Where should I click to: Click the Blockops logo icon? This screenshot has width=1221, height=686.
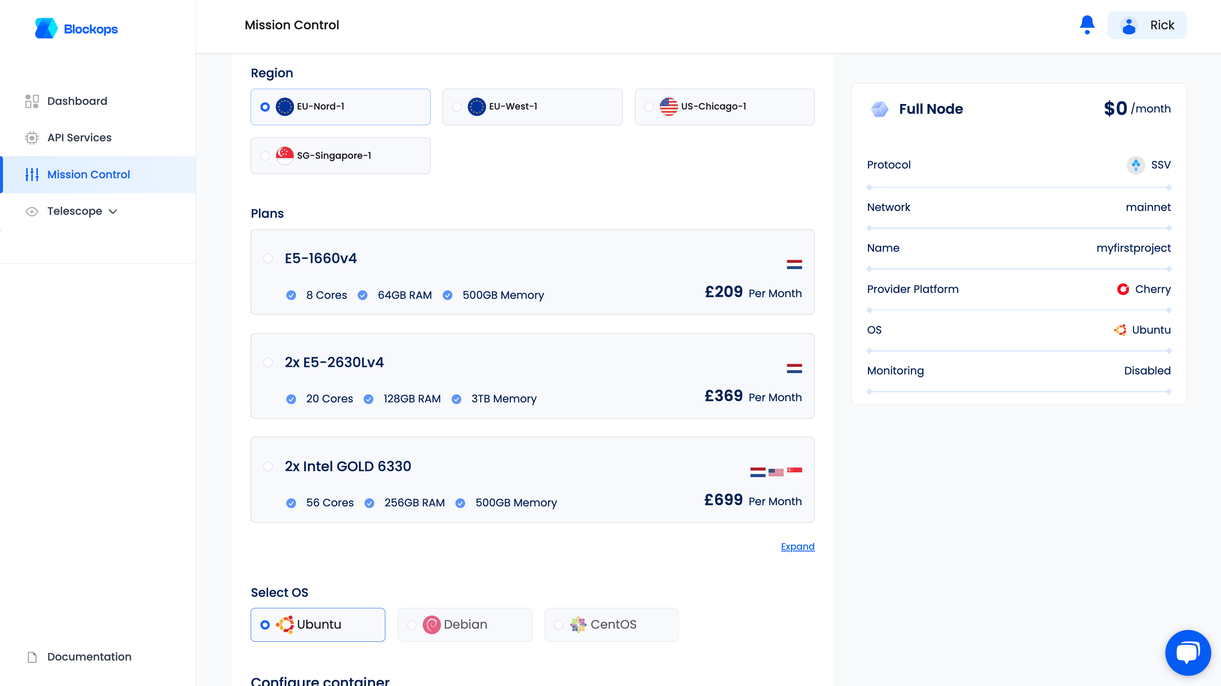point(46,28)
